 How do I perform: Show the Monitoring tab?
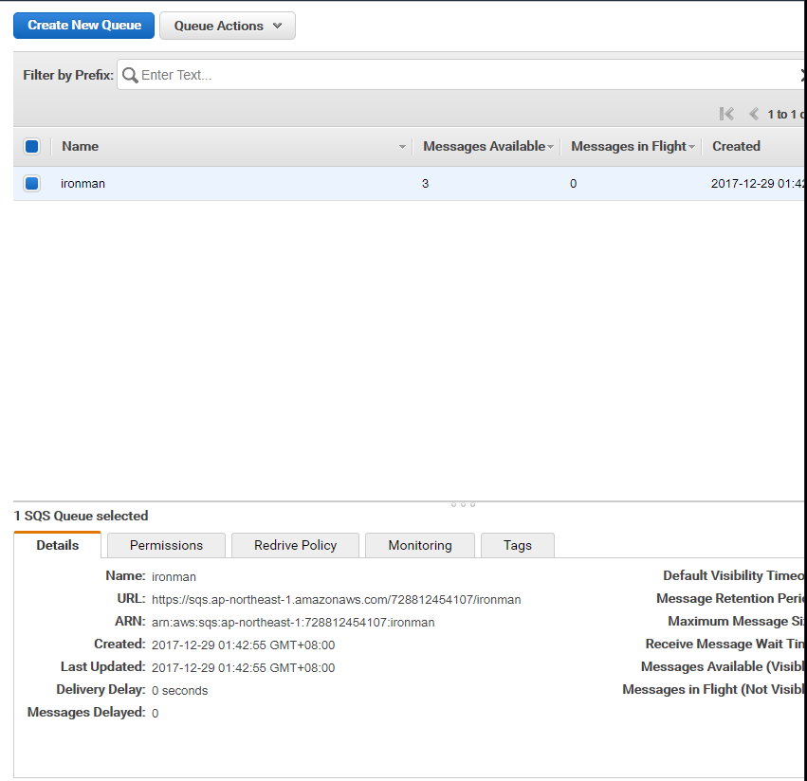(420, 545)
